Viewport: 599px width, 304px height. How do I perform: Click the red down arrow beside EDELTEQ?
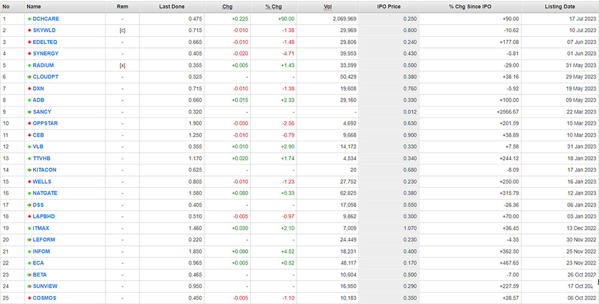pyautogui.click(x=29, y=42)
